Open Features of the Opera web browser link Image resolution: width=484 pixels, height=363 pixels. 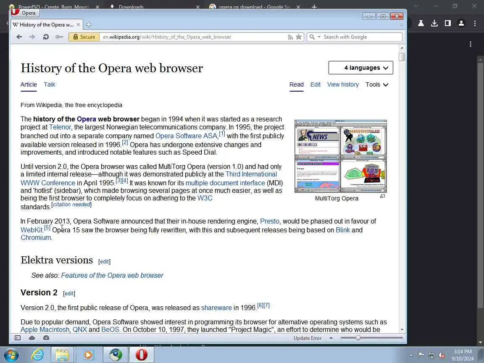coord(112,275)
